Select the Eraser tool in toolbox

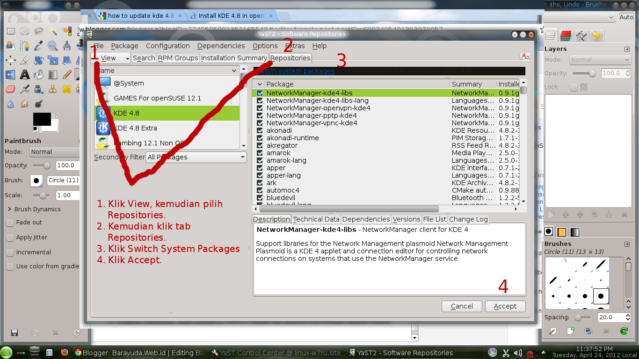11,89
